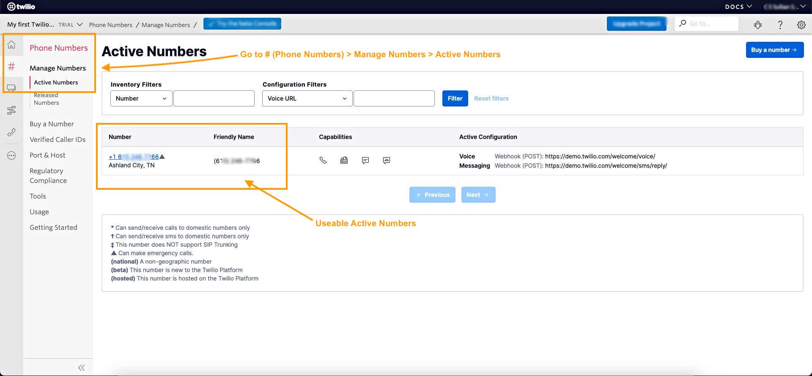Open the user account dropdown
Screen dimensions: 812x376
(785, 6)
